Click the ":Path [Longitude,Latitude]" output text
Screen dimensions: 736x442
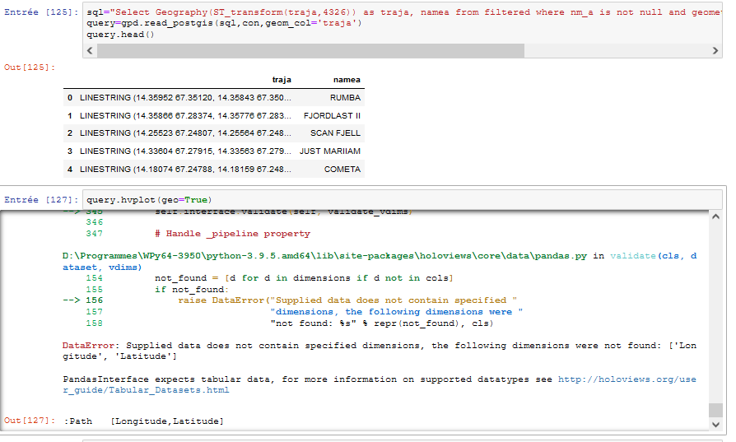[x=143, y=421]
